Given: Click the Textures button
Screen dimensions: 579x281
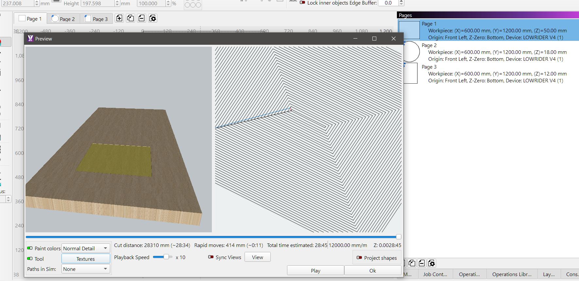Looking at the screenshot, I should pos(86,259).
